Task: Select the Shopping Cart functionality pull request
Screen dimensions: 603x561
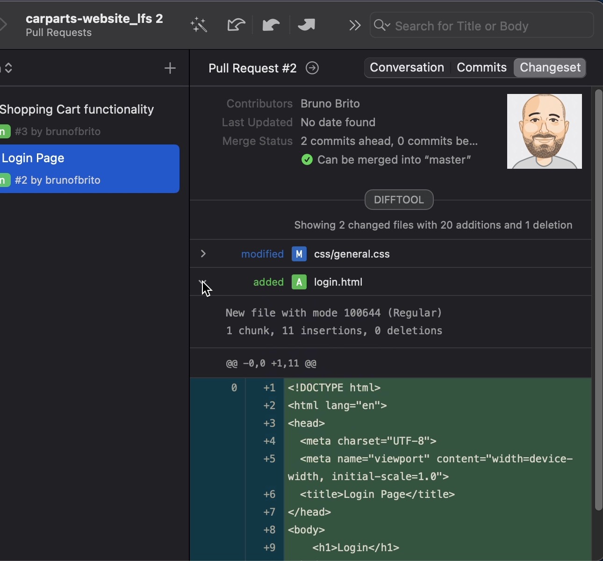Action: pos(77,119)
